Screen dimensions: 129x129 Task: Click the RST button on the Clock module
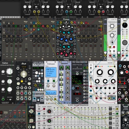click(26, 81)
